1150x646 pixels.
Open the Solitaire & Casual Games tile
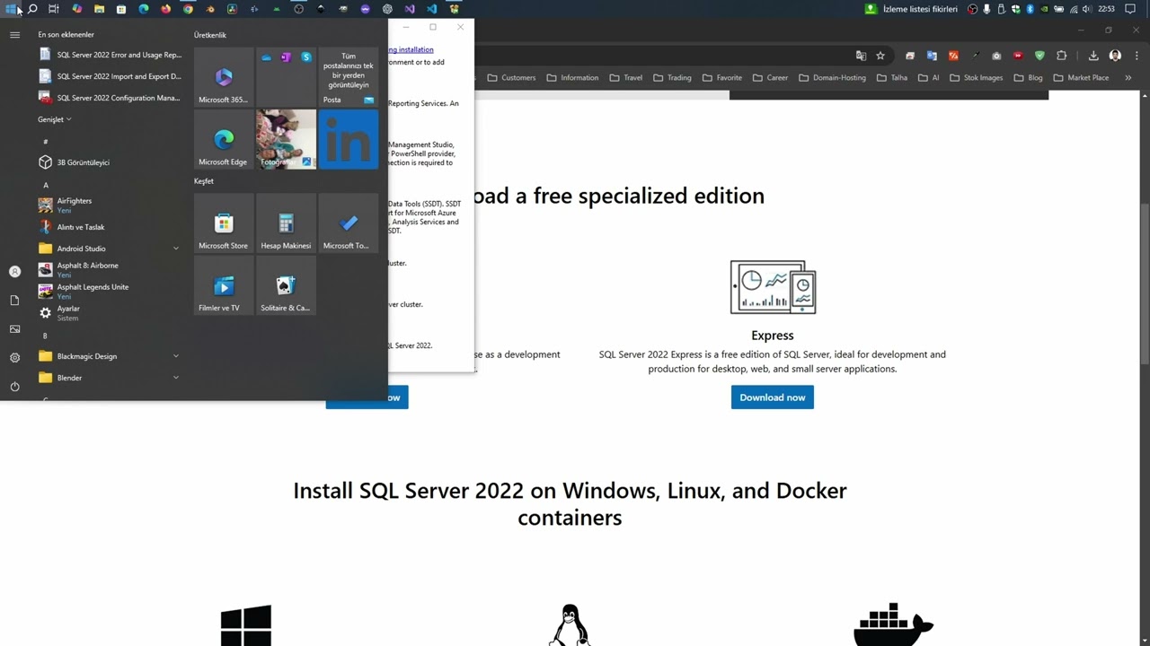(x=286, y=285)
